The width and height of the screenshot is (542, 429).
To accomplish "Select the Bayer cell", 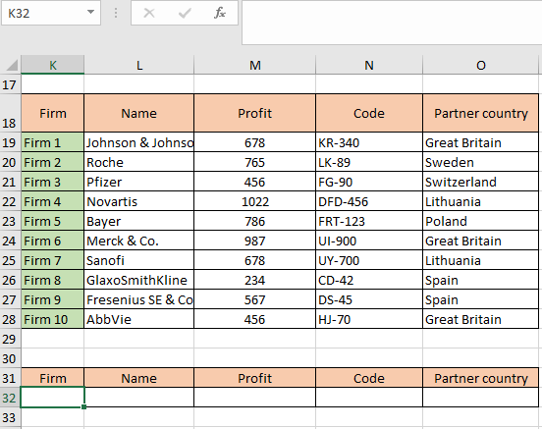I will click(139, 221).
